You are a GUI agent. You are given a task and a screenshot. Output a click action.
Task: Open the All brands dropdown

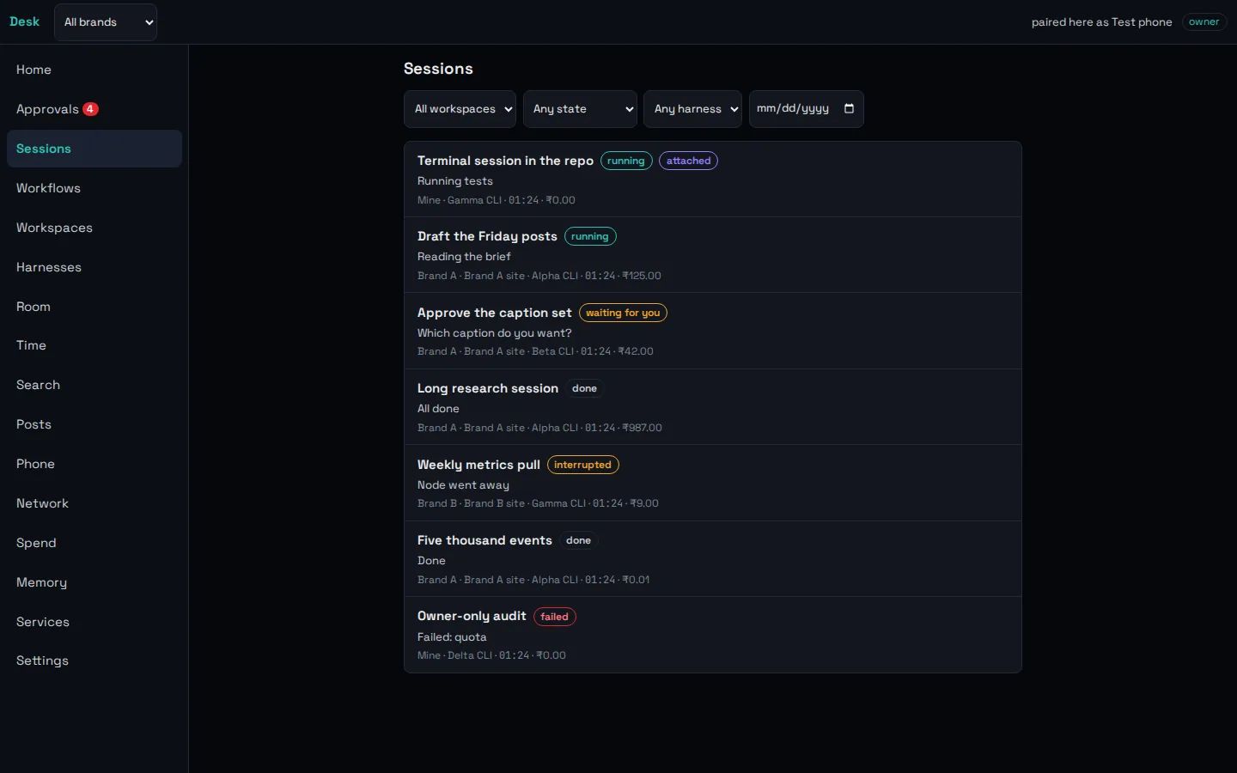pyautogui.click(x=106, y=22)
